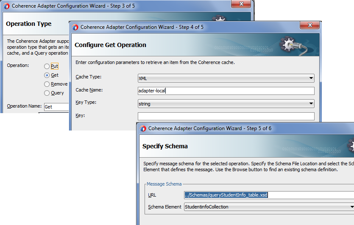Choose the Remove operation radio button
The image size is (354, 225).
(47, 84)
